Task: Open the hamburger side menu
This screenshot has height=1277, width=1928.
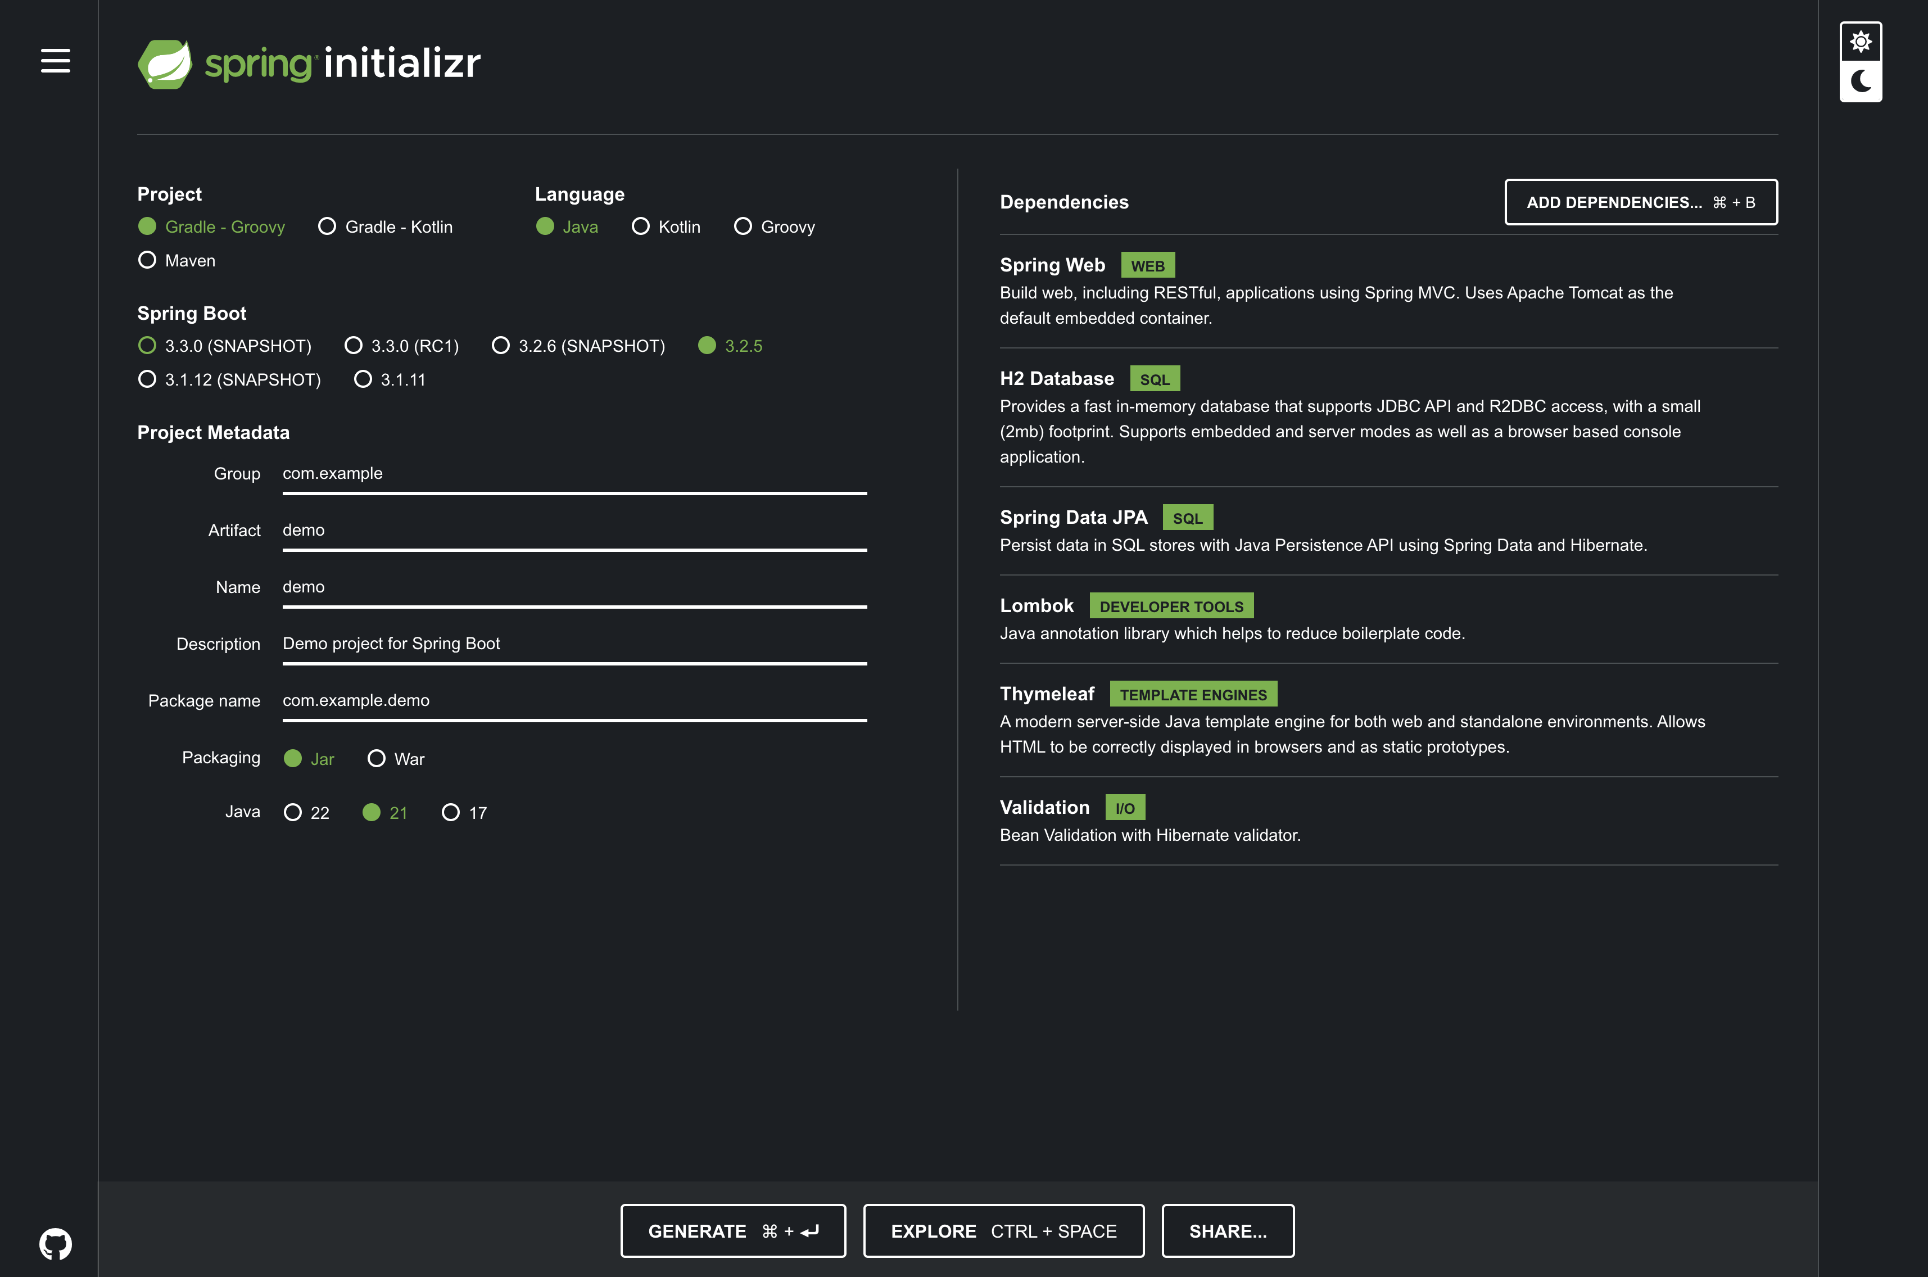Action: (x=56, y=60)
